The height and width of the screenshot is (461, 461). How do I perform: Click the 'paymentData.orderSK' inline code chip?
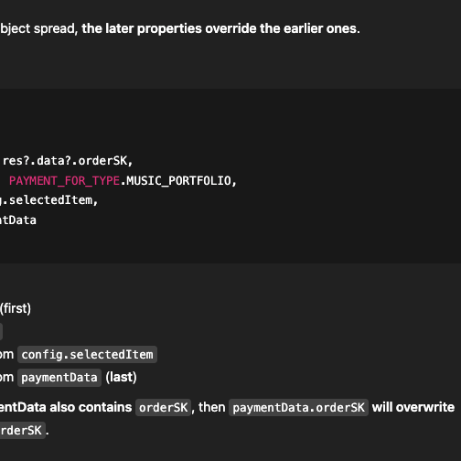pyautogui.click(x=298, y=408)
